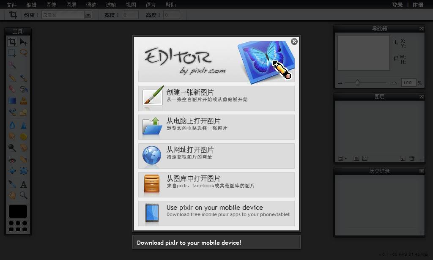The width and height of the screenshot is (433, 260).
Task: Select the Color Picker eyedropper tool
Action: pos(12,184)
